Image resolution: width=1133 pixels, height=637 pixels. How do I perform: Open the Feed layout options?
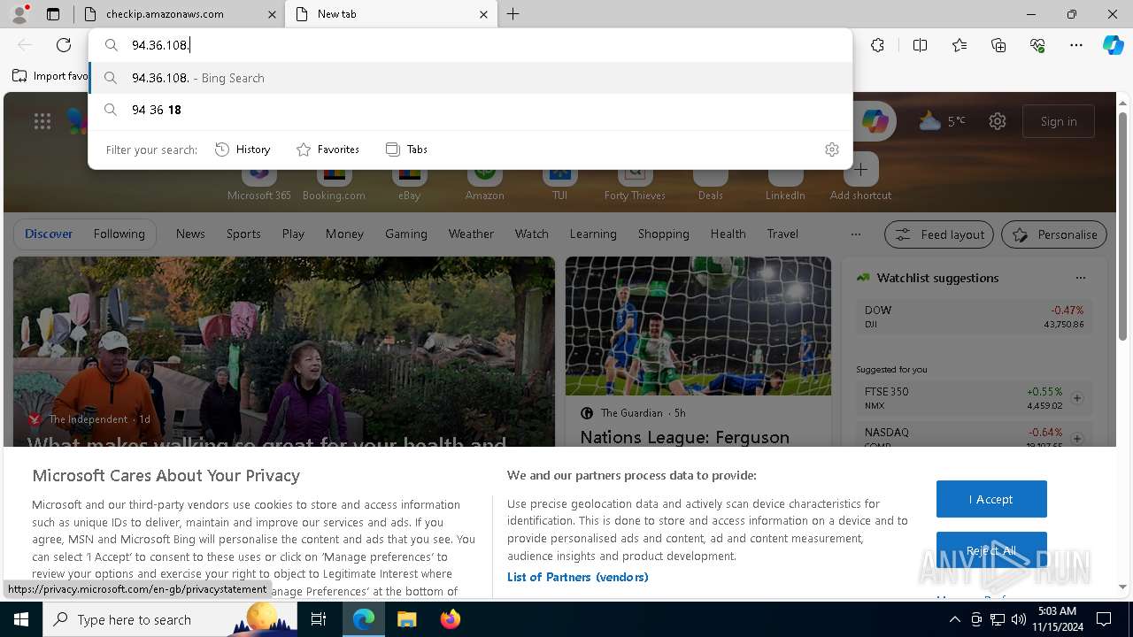tap(939, 234)
